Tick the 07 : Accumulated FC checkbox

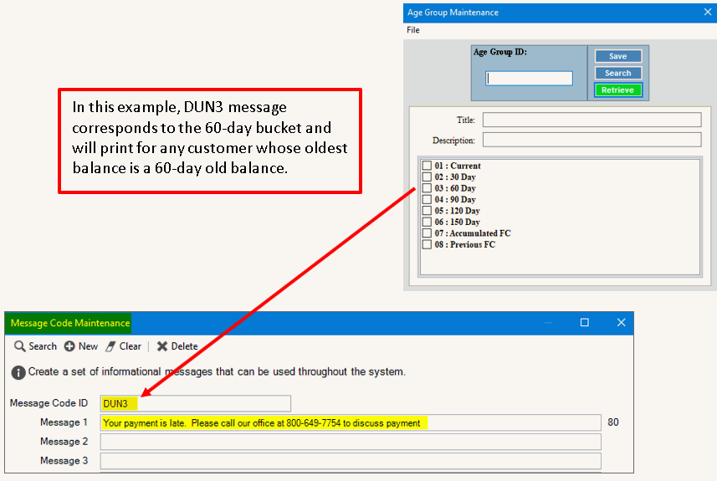point(427,233)
